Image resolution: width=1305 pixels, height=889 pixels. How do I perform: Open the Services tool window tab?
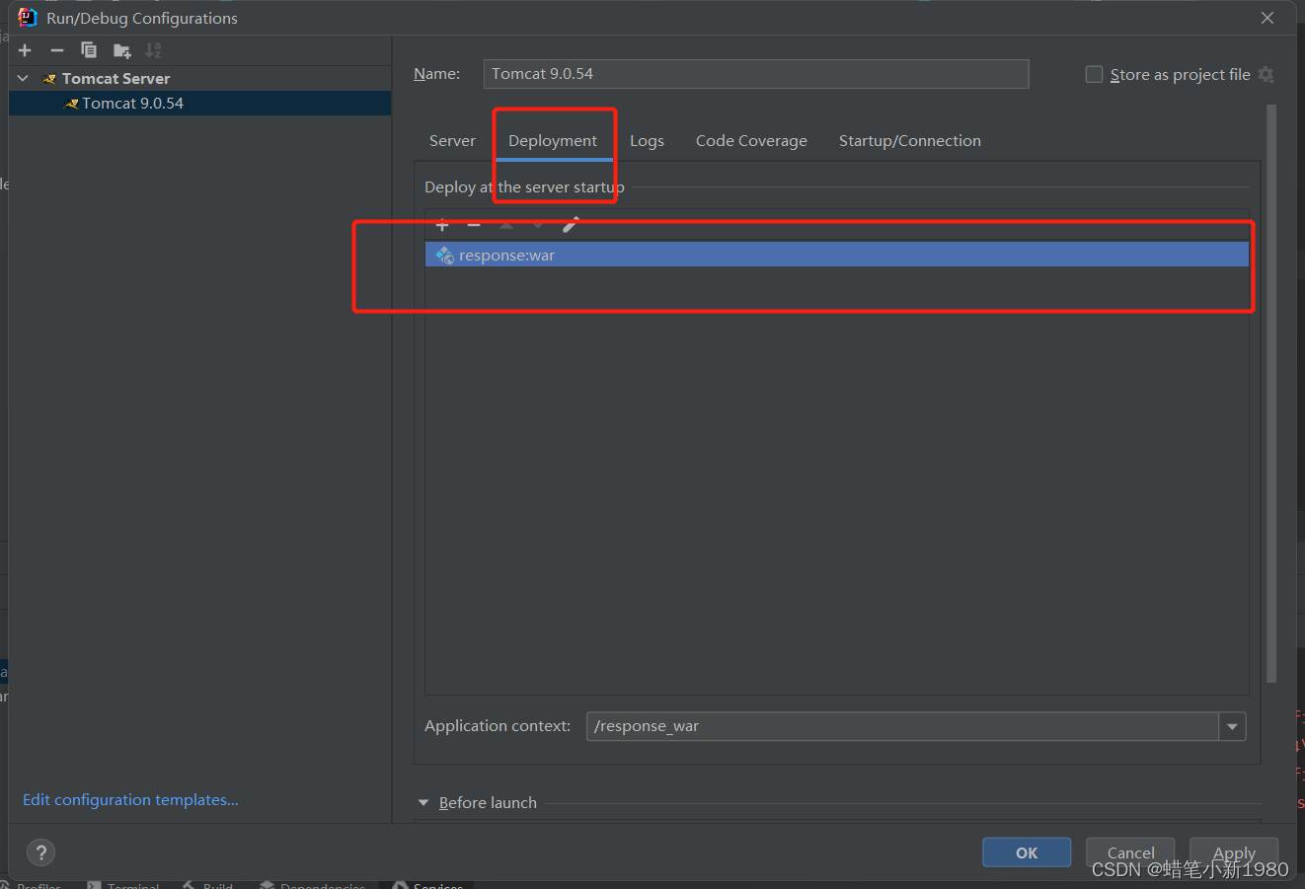tap(428, 886)
